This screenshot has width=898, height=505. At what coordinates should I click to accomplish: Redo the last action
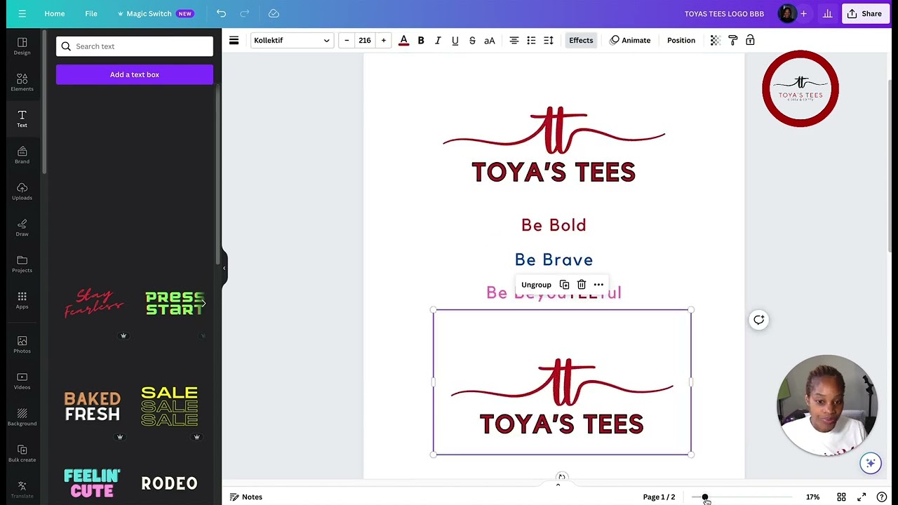245,13
